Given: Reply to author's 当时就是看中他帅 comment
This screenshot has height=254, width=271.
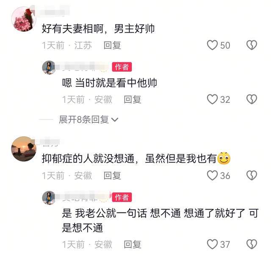Looking at the screenshot, I should tap(133, 99).
